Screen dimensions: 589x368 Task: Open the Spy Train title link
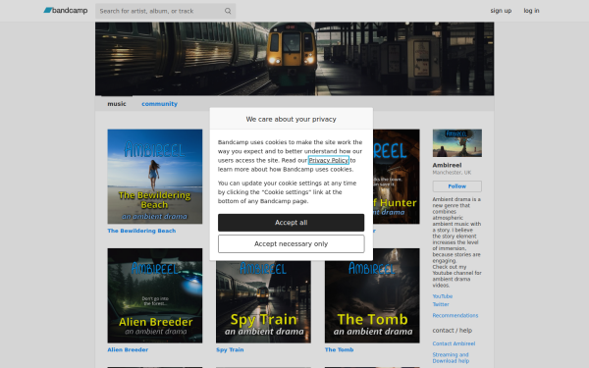click(230, 349)
